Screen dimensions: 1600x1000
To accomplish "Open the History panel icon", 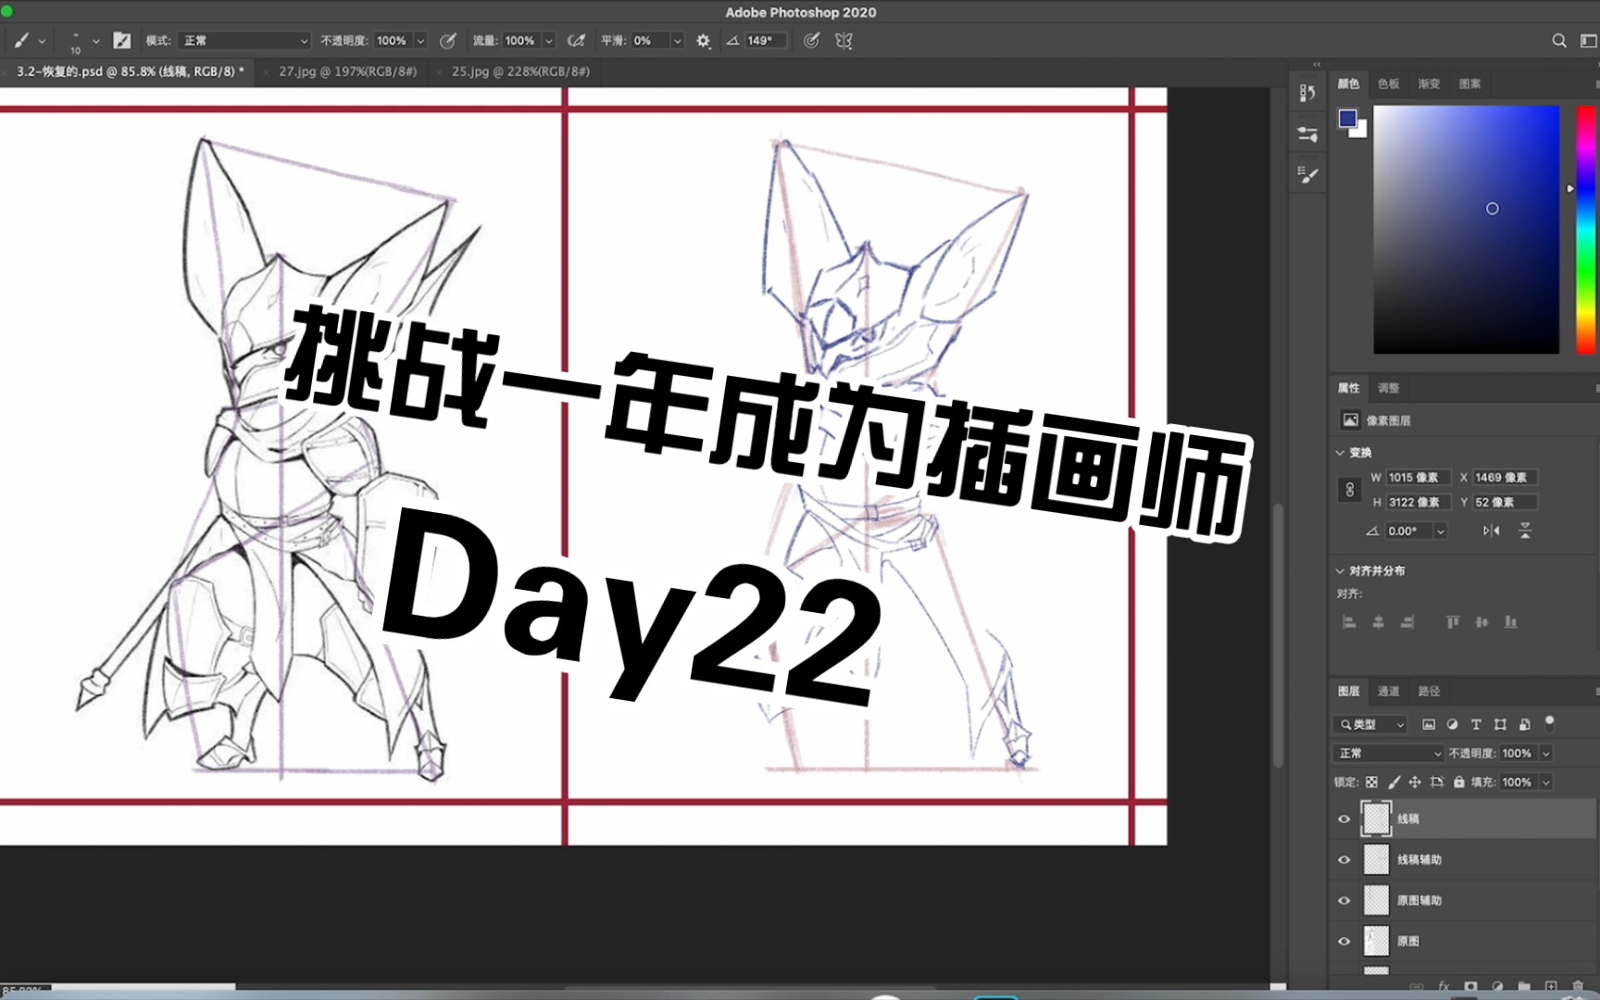I will [1307, 93].
